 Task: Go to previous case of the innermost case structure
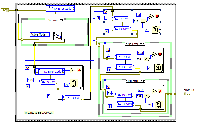(127, 81)
